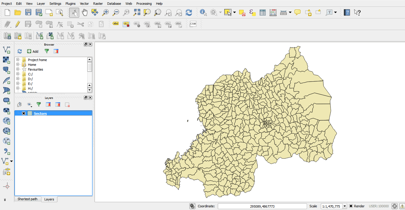Open the CSW metadata search icon
This screenshot has width=405, height=210.
tap(193, 24)
